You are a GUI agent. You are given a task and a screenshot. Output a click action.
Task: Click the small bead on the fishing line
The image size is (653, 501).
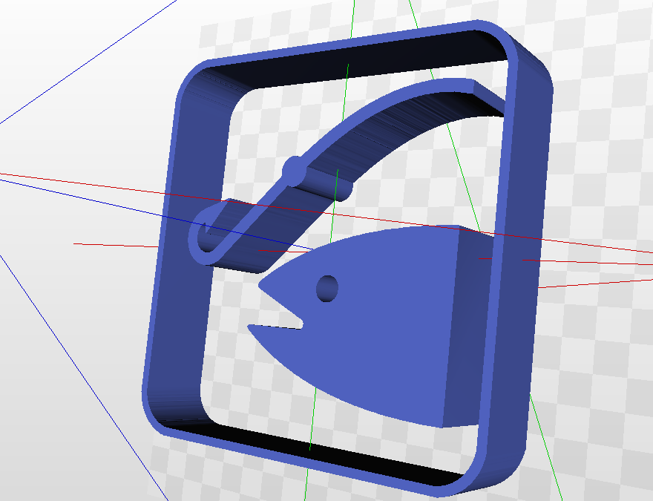(295, 171)
